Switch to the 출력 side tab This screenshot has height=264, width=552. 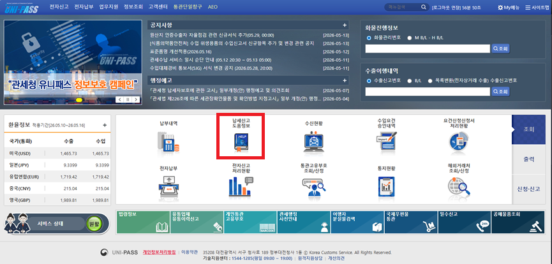coord(529,159)
